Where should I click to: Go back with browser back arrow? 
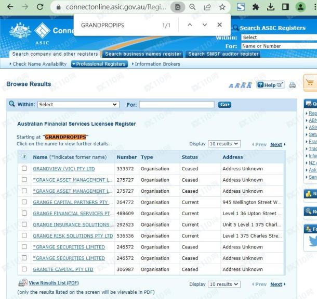[10, 7]
